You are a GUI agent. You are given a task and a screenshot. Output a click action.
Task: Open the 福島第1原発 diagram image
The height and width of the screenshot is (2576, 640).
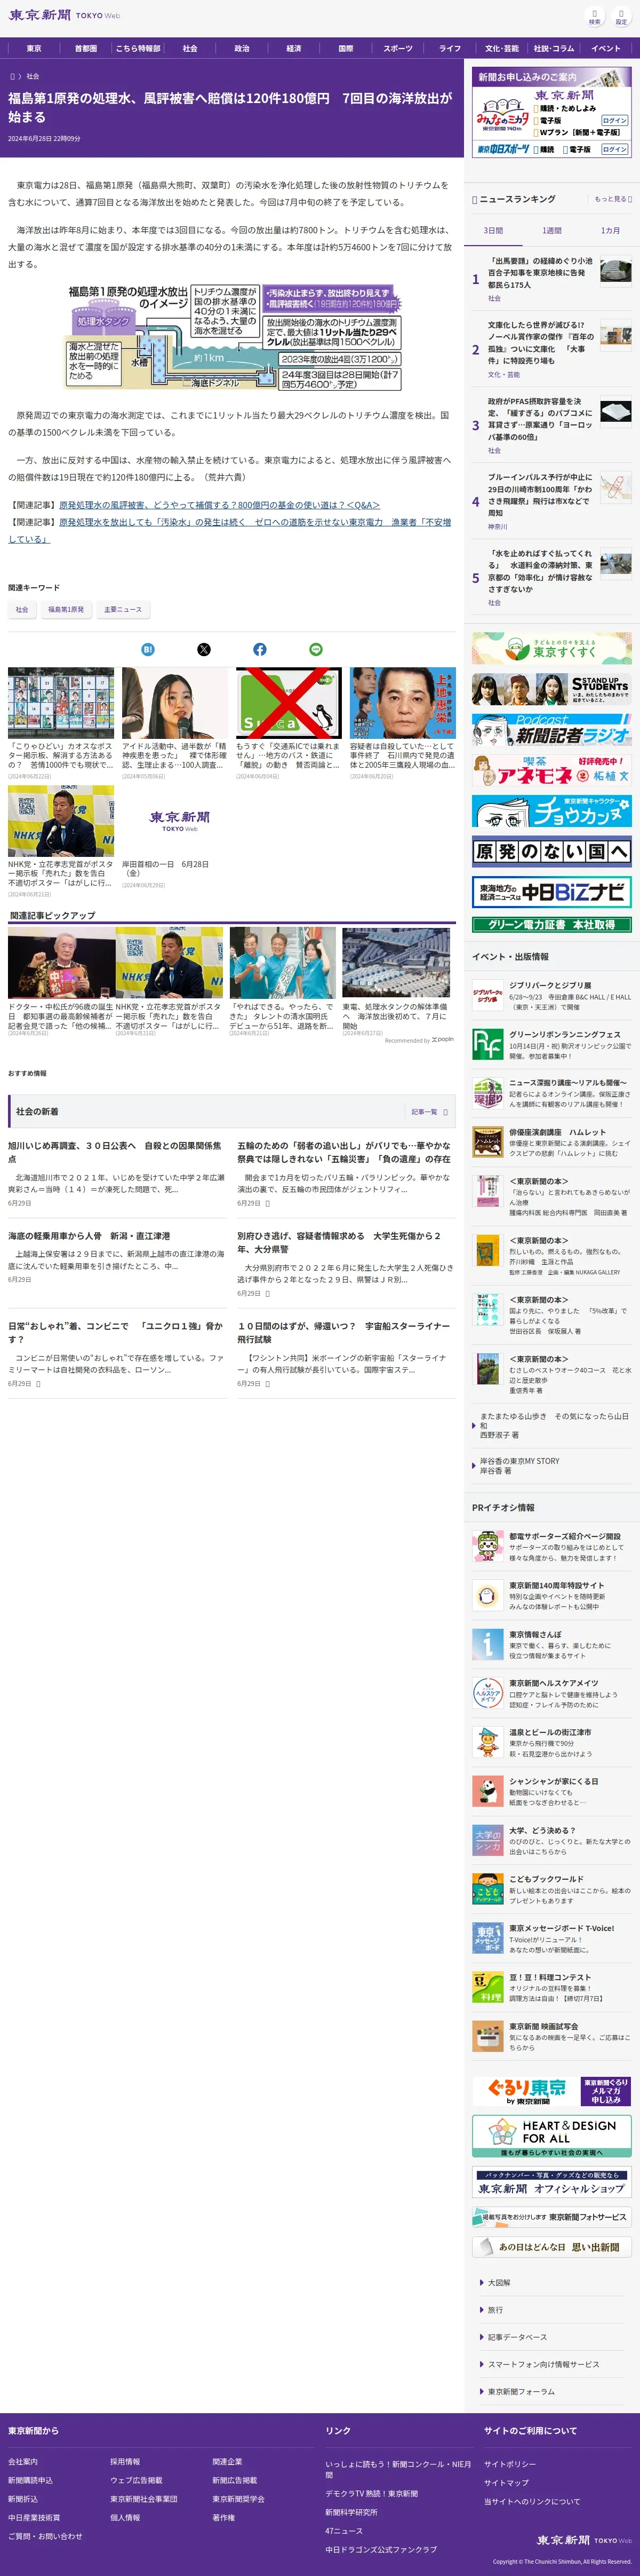coord(231,336)
